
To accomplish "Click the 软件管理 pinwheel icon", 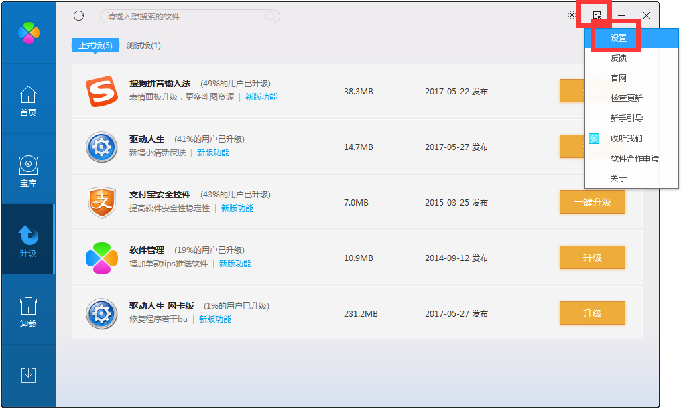I will (101, 257).
